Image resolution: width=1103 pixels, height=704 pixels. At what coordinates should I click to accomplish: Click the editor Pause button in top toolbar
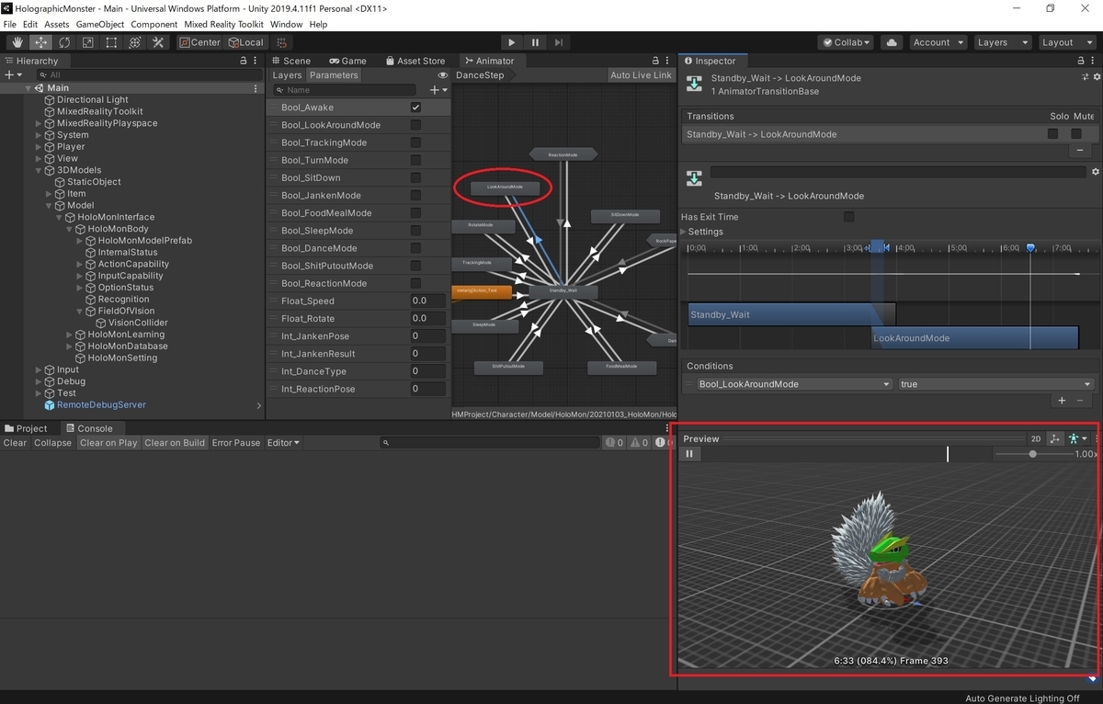(x=535, y=42)
